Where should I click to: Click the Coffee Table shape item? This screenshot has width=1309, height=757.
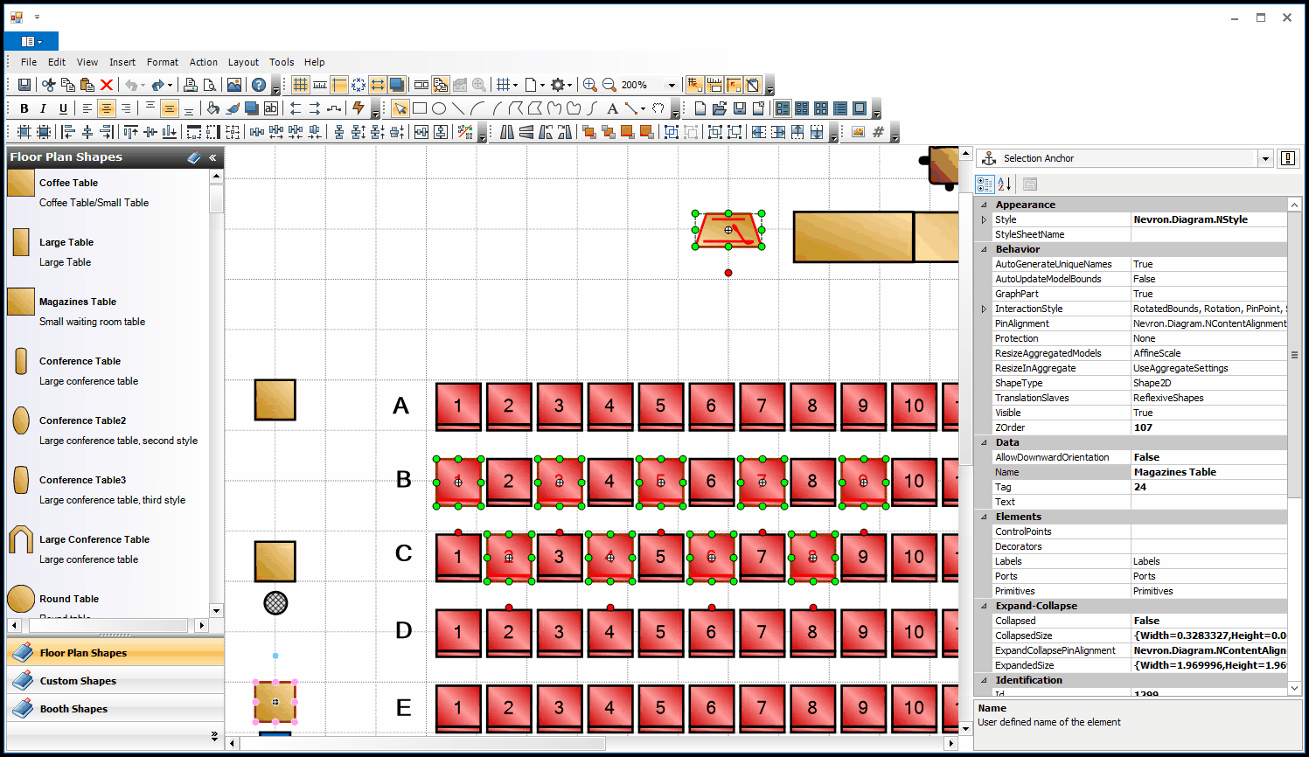point(108,192)
